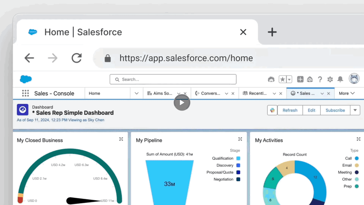Viewport: 364px width, 205px height.
Task: Expand the My Pipeline chart fullscreen
Action: 240,139
